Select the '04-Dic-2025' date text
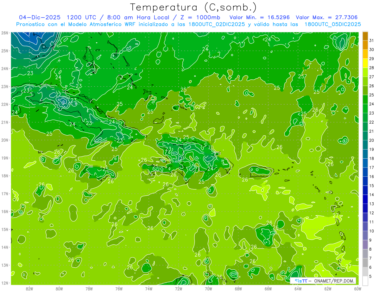This screenshot has height=293, width=380. (40, 17)
